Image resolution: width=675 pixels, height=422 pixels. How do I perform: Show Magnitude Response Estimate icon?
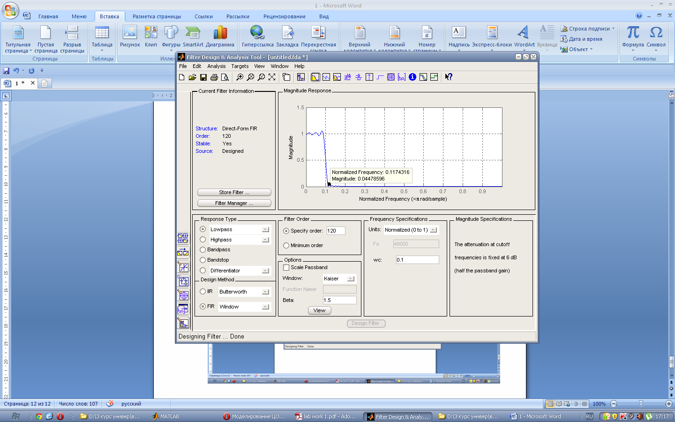(x=423, y=77)
